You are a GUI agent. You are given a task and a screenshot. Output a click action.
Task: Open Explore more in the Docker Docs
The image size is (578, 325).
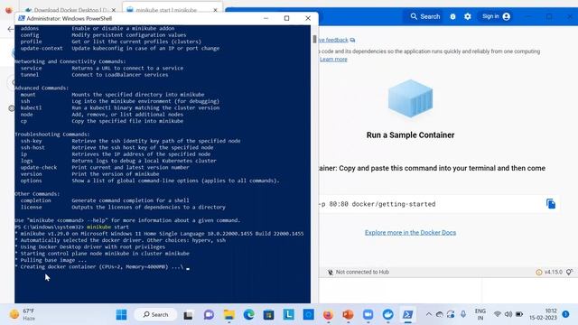tap(410, 233)
